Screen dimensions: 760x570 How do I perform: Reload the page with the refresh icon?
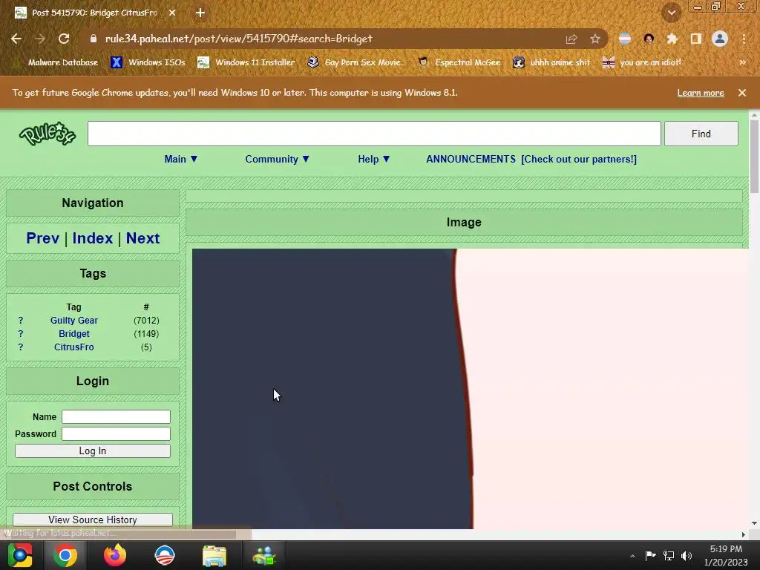click(64, 39)
